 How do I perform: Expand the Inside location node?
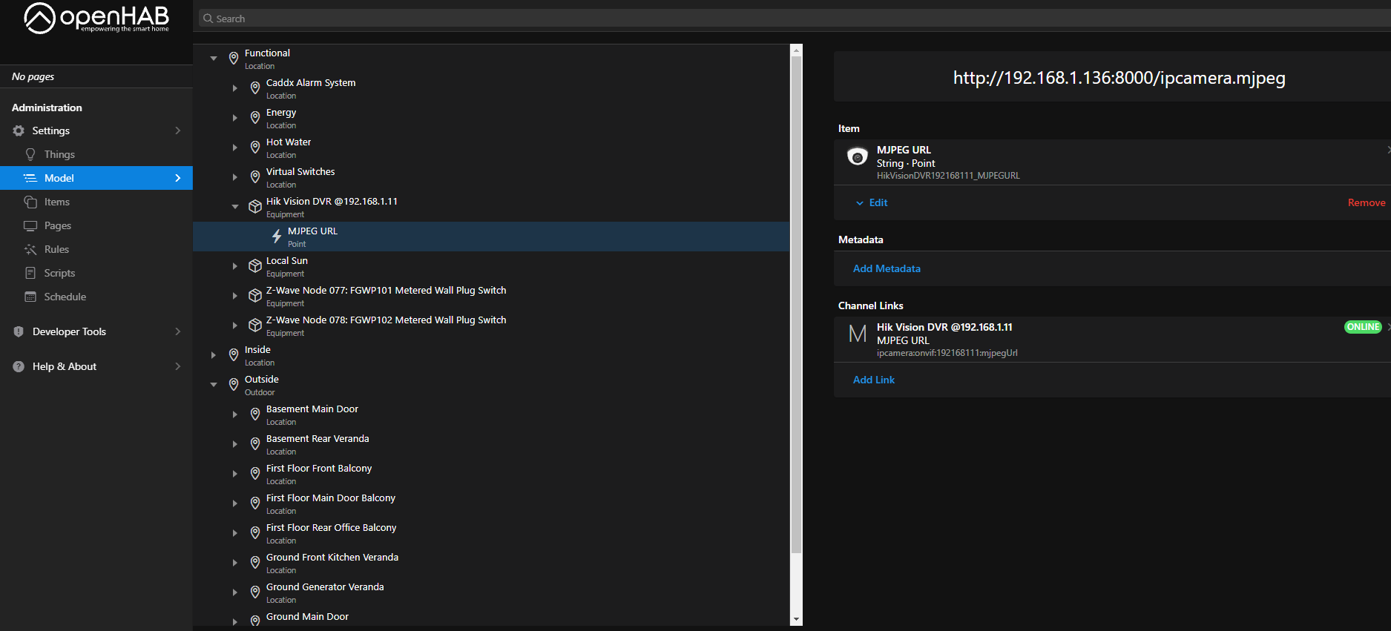click(214, 355)
